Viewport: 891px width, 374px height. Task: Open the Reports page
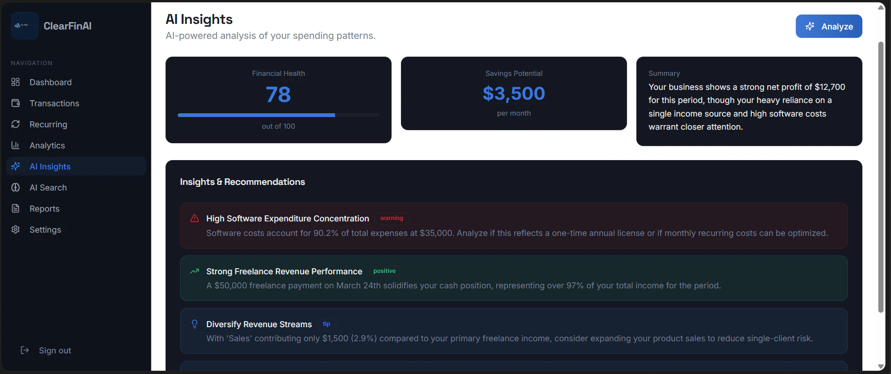click(x=76, y=208)
